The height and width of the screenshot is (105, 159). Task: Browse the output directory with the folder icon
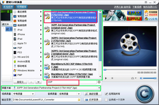pyautogui.click(x=79, y=100)
